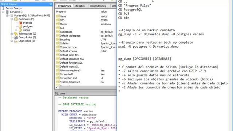Click the property icon beside Connected?

[58, 74]
